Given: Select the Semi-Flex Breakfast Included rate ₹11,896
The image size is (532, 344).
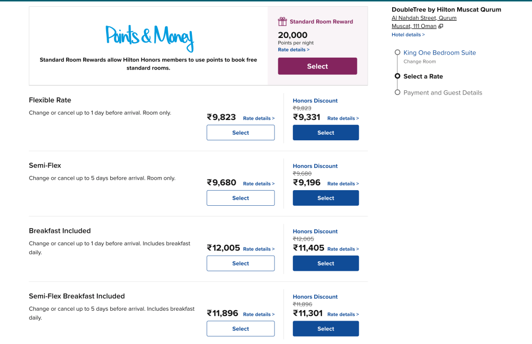Looking at the screenshot, I should [x=240, y=328].
